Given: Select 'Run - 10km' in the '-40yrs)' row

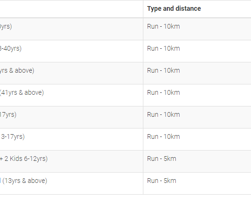Looking at the screenshot, I should (164, 48).
